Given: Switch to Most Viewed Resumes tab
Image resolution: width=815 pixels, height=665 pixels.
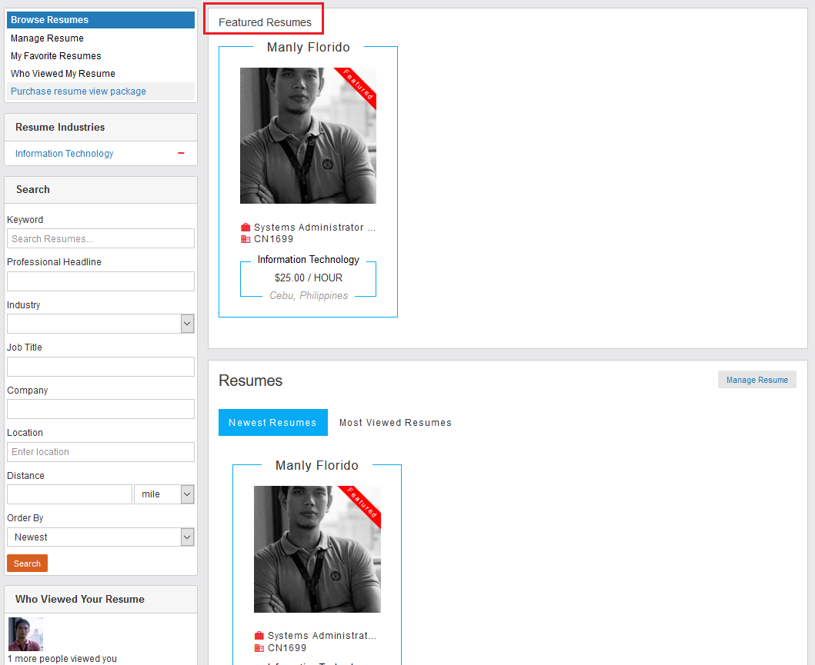Looking at the screenshot, I should (x=395, y=423).
